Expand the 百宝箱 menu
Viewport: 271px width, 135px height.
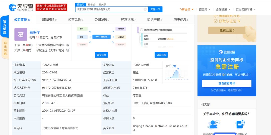pyautogui.click(x=205, y=10)
